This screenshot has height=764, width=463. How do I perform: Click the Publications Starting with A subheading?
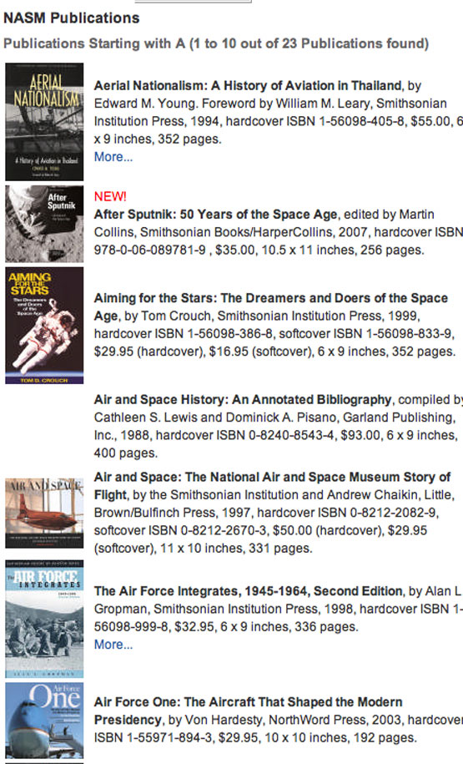click(216, 43)
